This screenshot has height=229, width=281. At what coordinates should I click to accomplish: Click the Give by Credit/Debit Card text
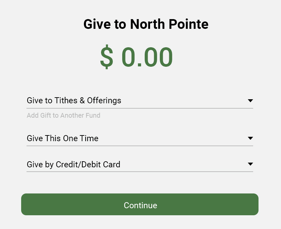coord(74,165)
